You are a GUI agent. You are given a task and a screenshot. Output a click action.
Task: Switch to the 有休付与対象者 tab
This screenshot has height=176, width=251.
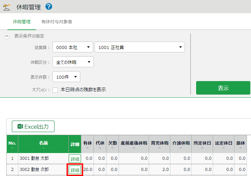(x=57, y=22)
